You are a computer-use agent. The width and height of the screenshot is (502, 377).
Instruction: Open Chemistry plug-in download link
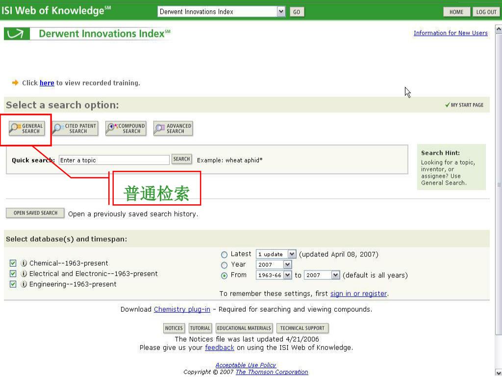pyautogui.click(x=182, y=309)
